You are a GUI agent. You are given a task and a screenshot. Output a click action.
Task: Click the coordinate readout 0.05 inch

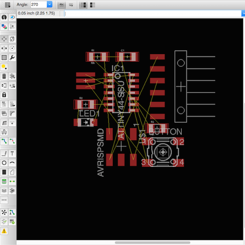37,13
